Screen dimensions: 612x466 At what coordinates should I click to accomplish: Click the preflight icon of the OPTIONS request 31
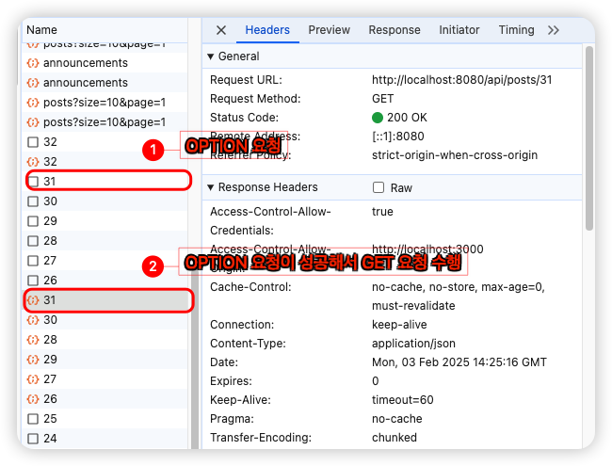[33, 181]
